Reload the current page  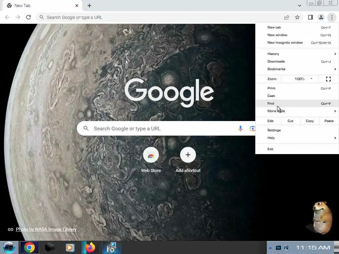coord(28,17)
